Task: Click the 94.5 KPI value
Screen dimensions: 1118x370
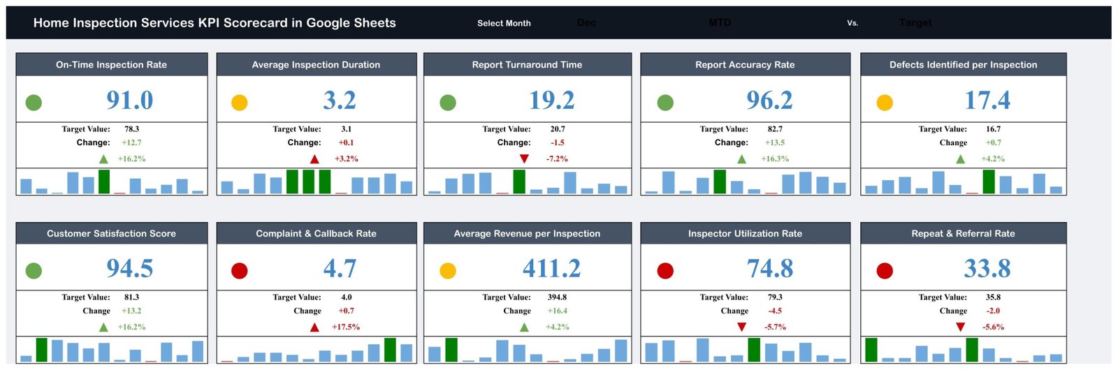Action: point(130,269)
